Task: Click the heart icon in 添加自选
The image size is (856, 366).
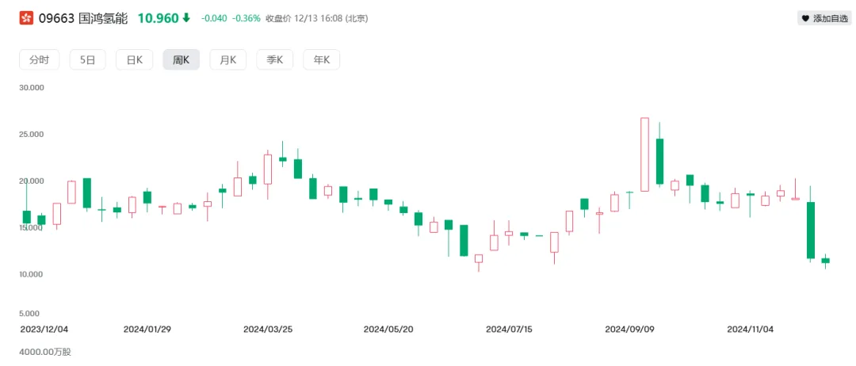Action: tap(805, 18)
